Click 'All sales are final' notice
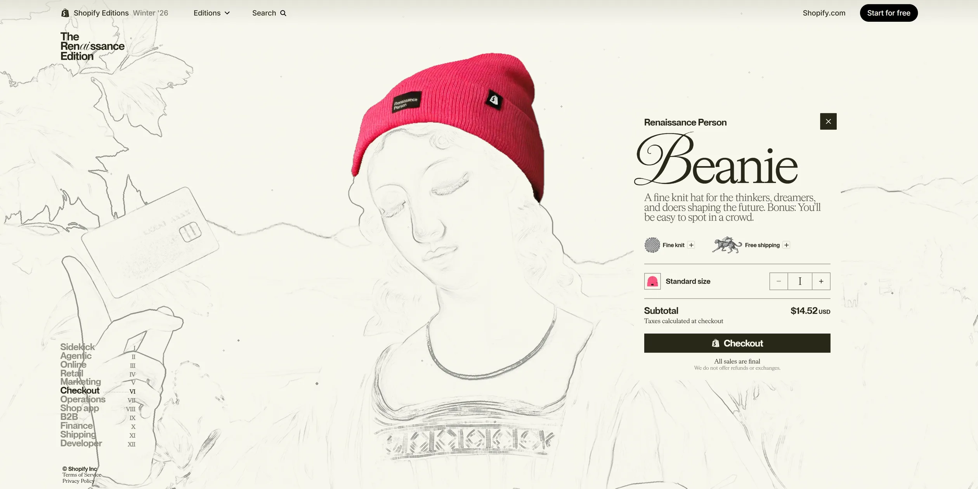This screenshot has width=978, height=489. point(737,361)
